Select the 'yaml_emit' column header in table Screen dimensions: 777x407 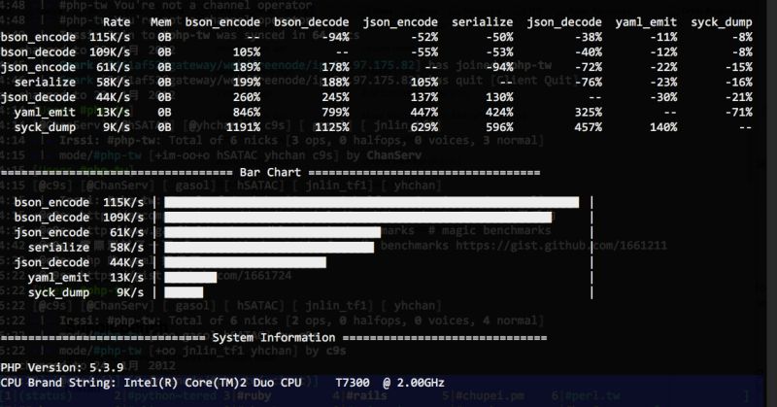click(x=646, y=22)
